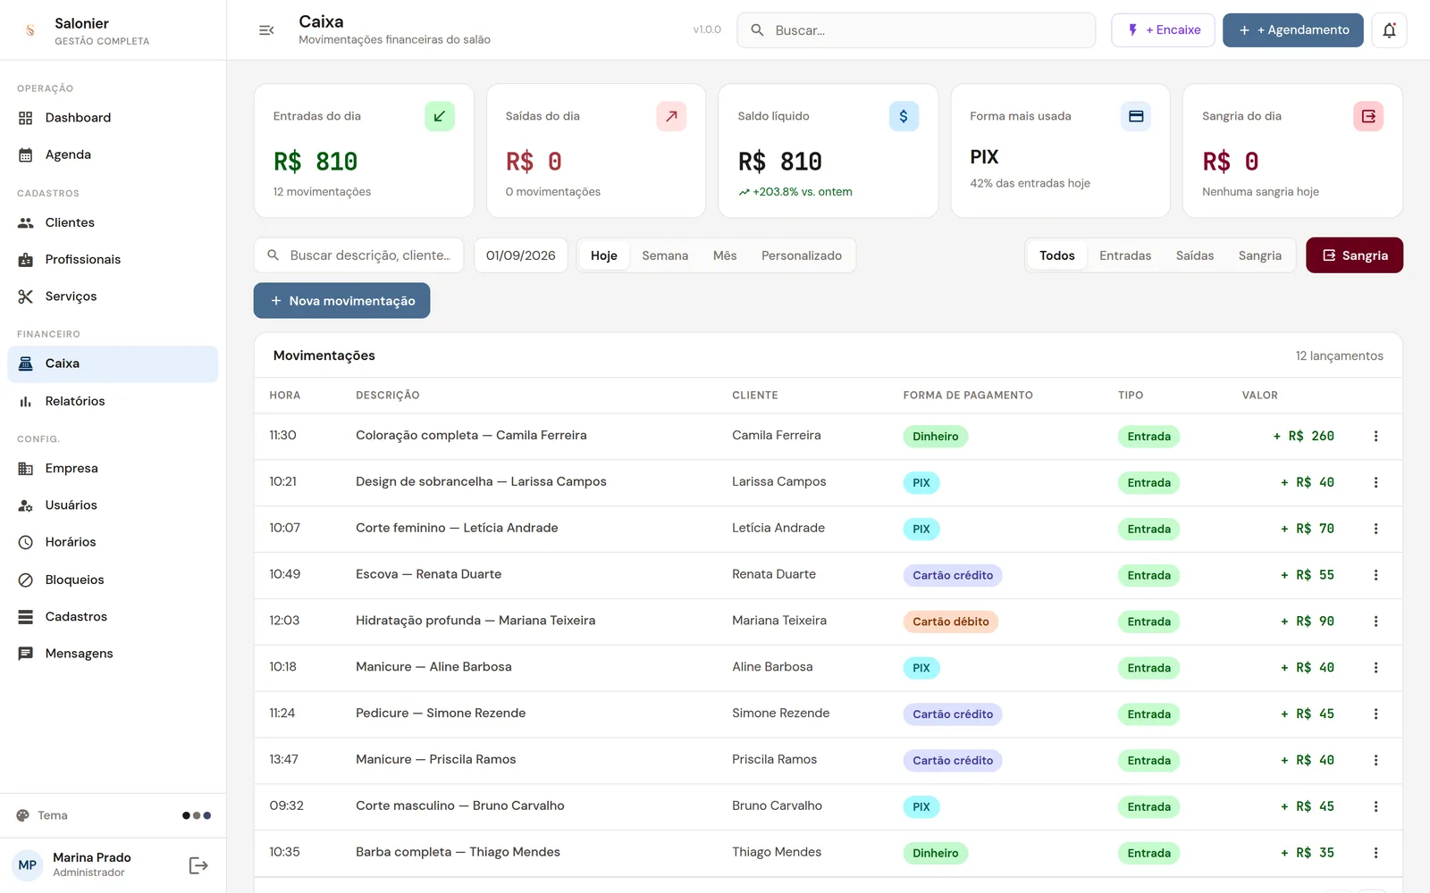Click the dark red Sangria button
The image size is (1430, 893).
pos(1354,255)
